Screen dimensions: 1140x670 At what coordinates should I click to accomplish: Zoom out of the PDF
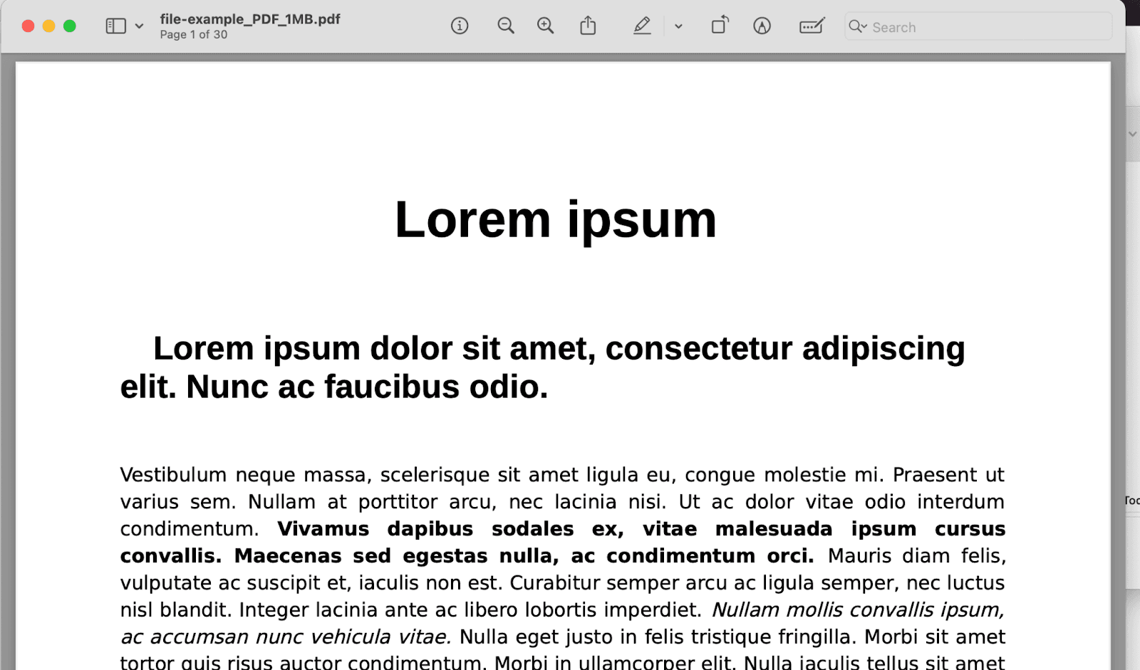(506, 26)
